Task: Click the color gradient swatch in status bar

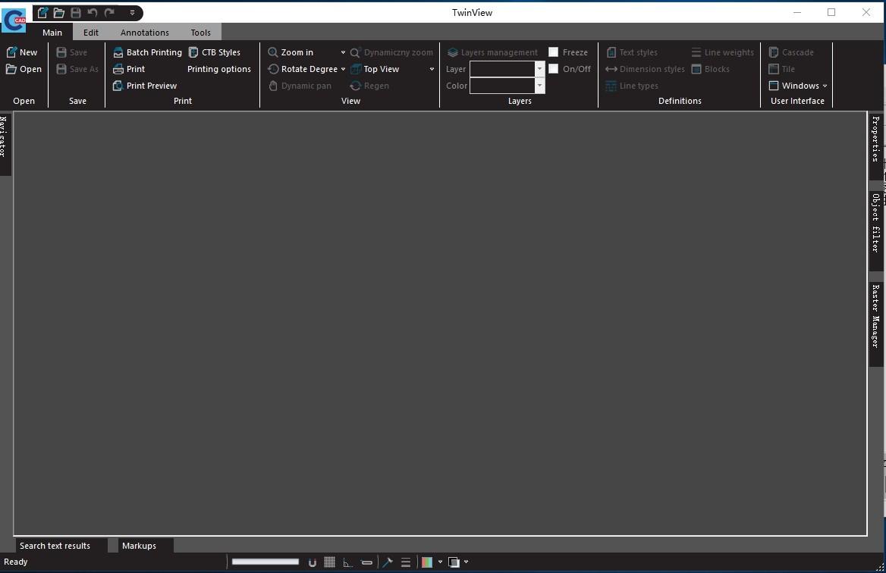Action: coord(427,562)
